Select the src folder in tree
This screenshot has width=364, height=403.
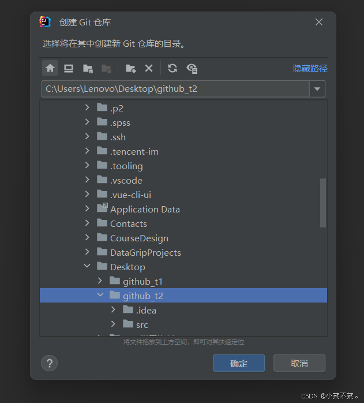pyautogui.click(x=142, y=324)
